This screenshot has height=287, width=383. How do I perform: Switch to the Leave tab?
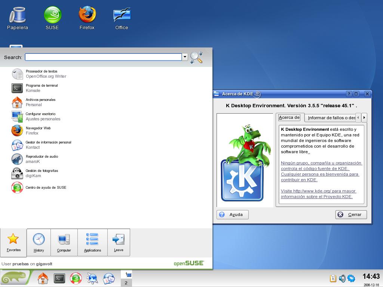pyautogui.click(x=119, y=243)
